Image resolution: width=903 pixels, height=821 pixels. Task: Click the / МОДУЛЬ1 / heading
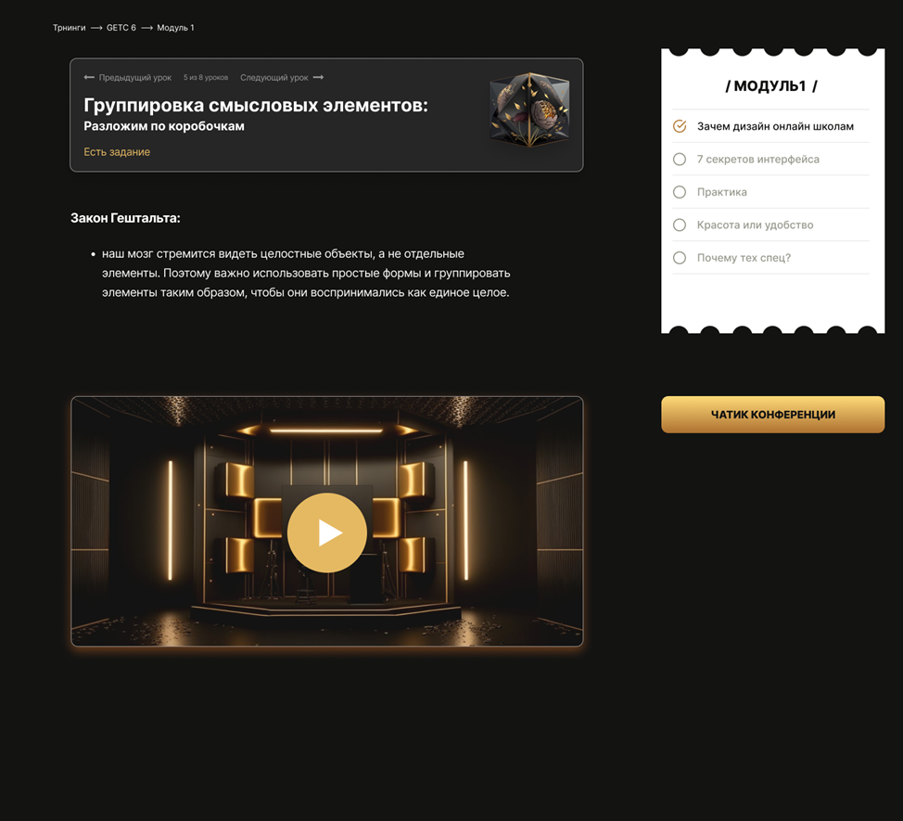click(x=771, y=86)
